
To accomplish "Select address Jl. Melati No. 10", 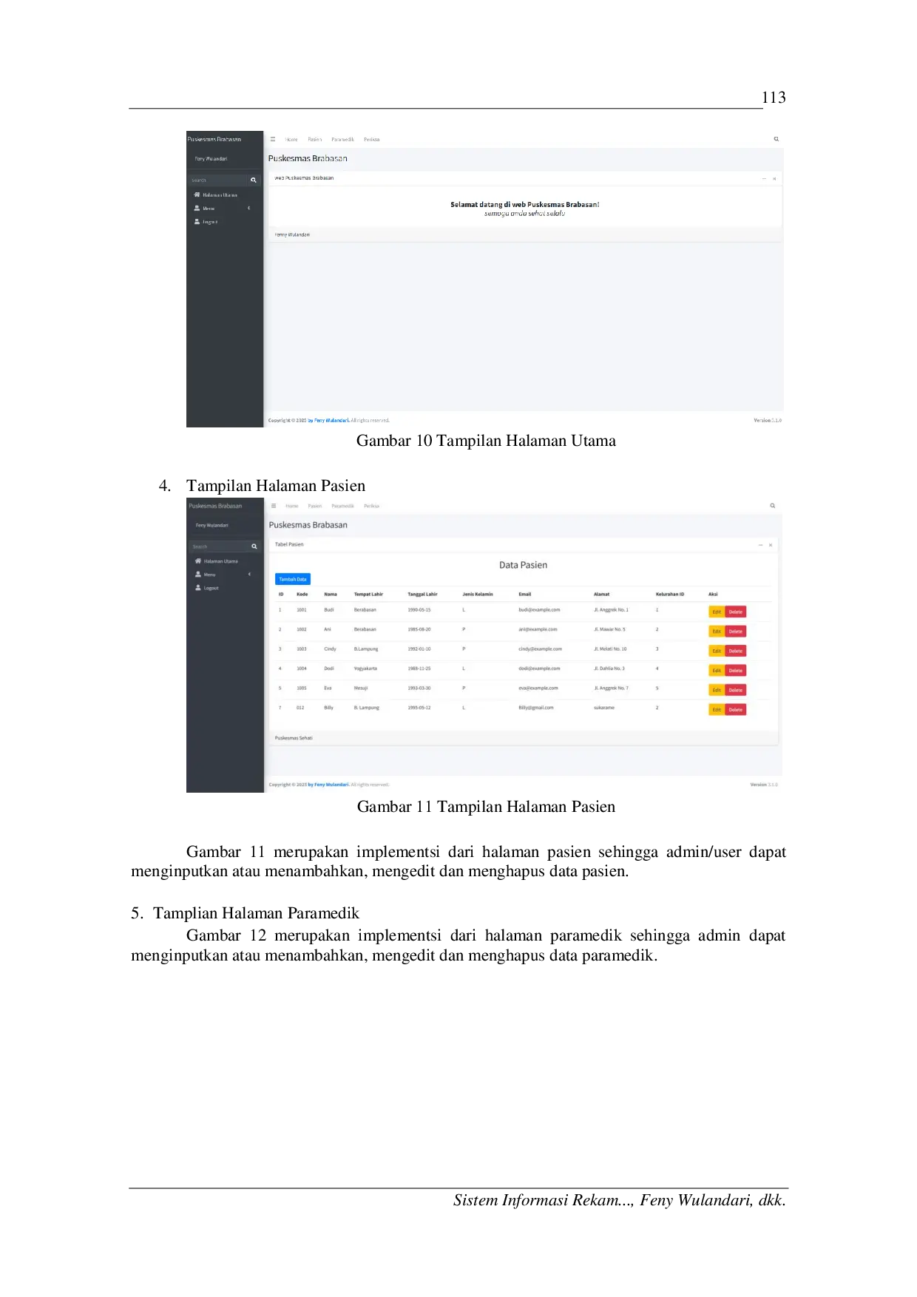I will (x=610, y=649).
